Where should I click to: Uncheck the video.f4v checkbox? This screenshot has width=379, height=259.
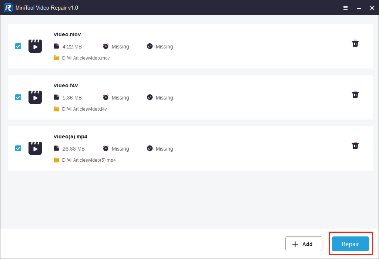(x=18, y=97)
